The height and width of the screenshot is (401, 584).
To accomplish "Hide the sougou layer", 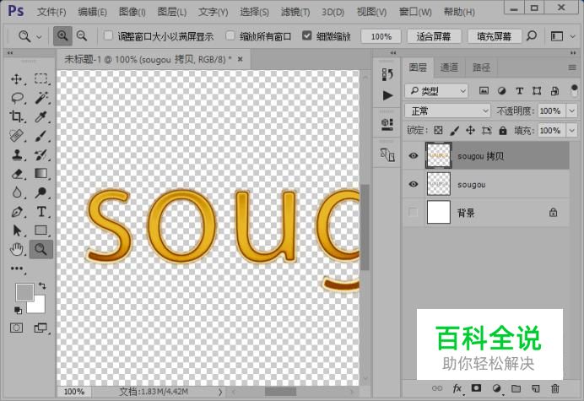I will pos(413,184).
